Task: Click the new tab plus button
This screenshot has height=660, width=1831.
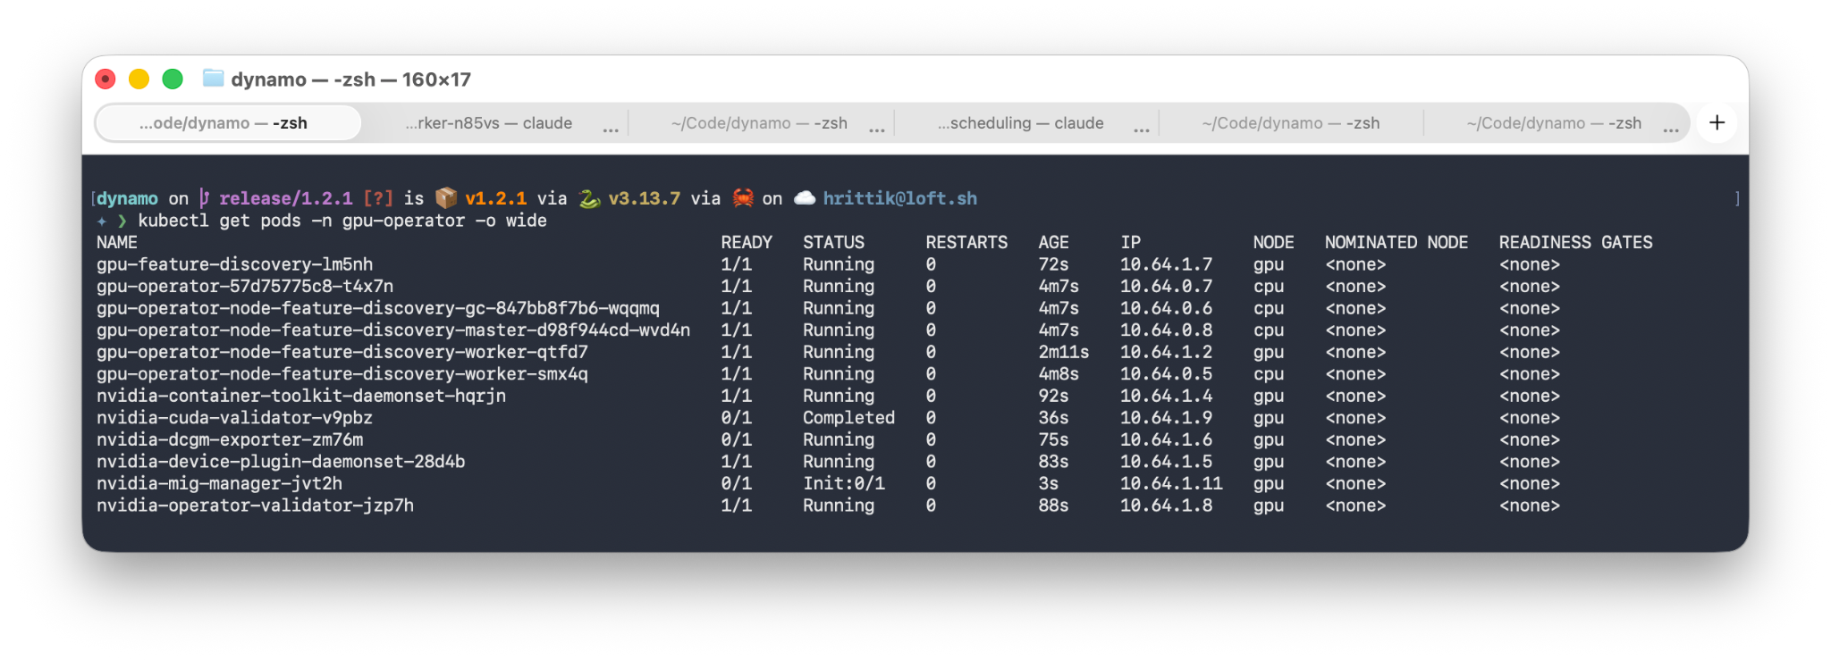Action: click(x=1717, y=122)
